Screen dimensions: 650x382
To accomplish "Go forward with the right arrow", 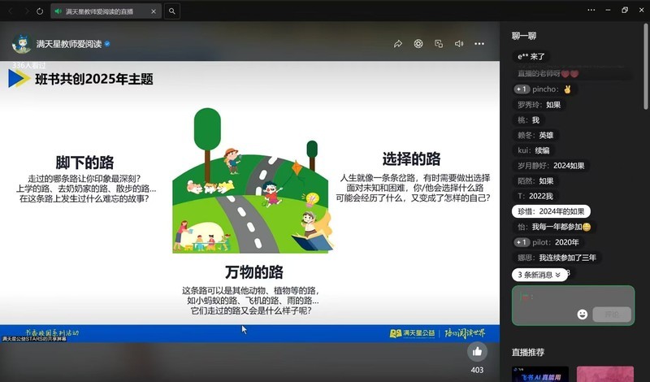I will coord(25,11).
